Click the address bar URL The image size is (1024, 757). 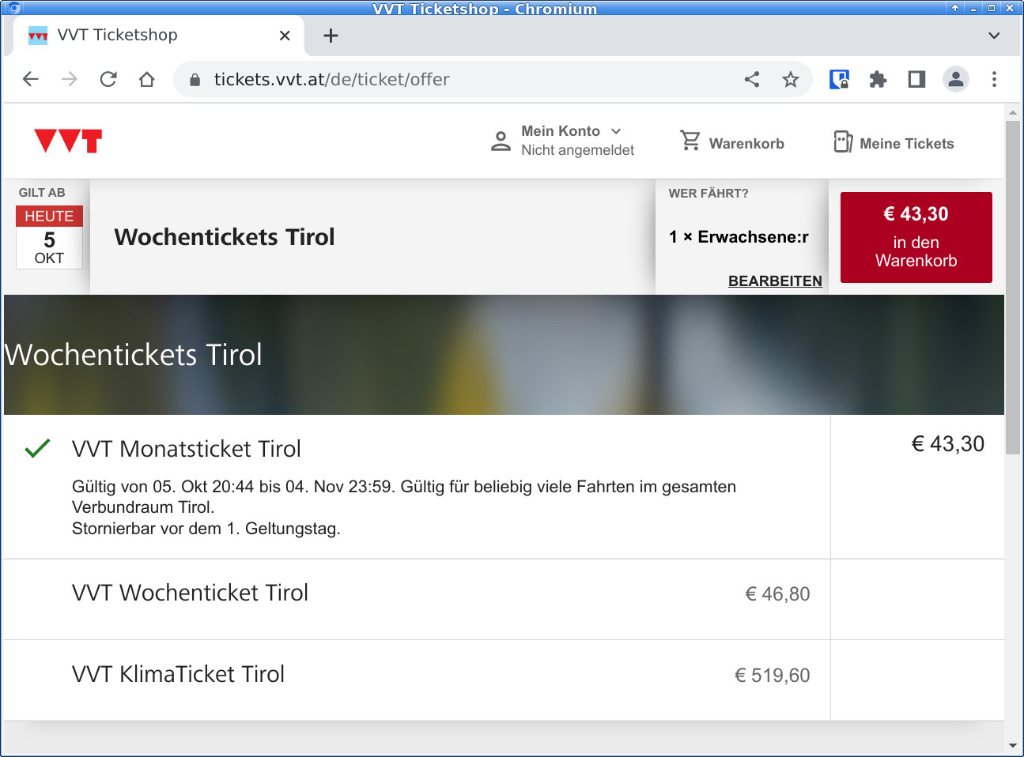331,79
